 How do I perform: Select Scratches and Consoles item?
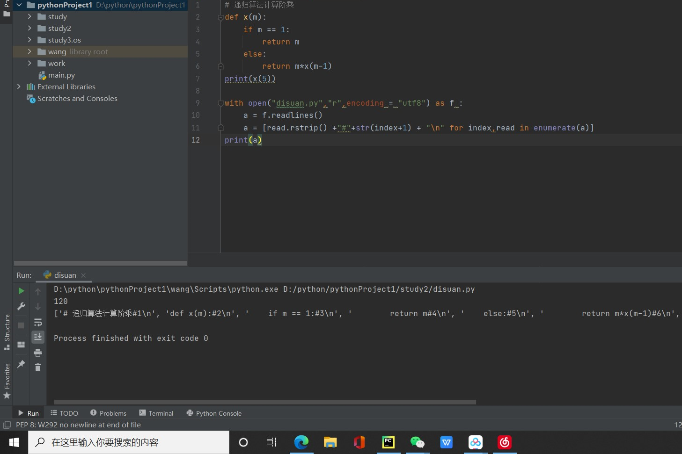point(77,99)
